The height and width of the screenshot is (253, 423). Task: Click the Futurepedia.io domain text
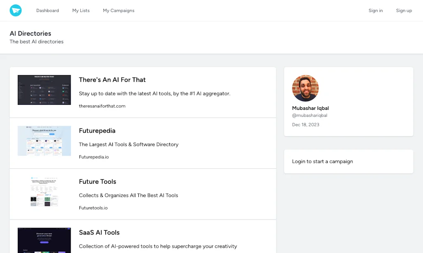[94, 157]
